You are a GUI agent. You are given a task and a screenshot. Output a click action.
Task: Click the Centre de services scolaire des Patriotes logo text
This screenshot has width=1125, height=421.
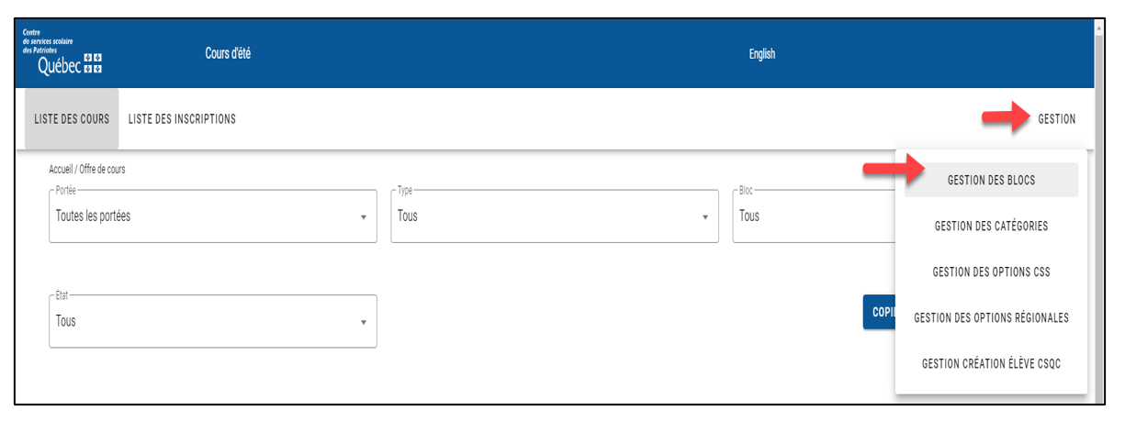click(x=49, y=41)
